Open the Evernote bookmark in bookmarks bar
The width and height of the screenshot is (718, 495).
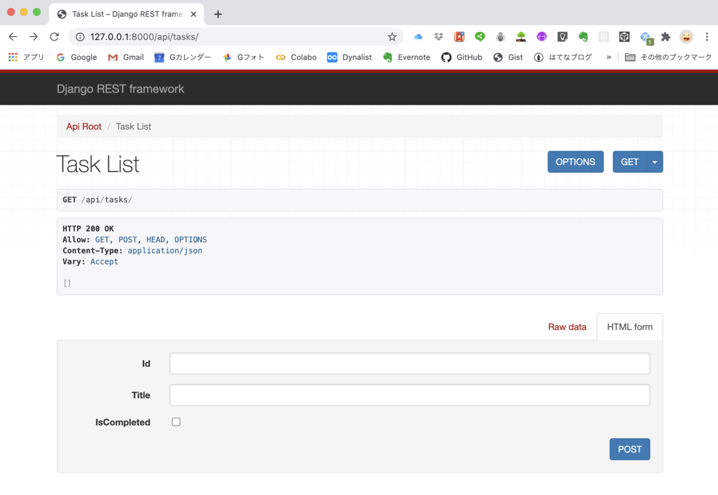coord(407,57)
